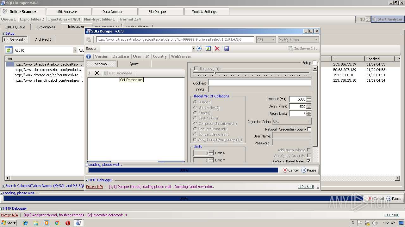Image resolution: width=405 pixels, height=227 pixels.
Task: Pause the dumper loading operation
Action: [309, 170]
